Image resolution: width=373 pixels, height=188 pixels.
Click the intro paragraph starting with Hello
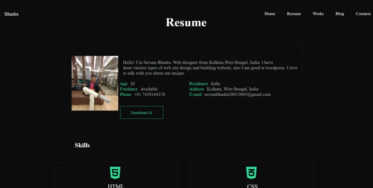coord(210,68)
